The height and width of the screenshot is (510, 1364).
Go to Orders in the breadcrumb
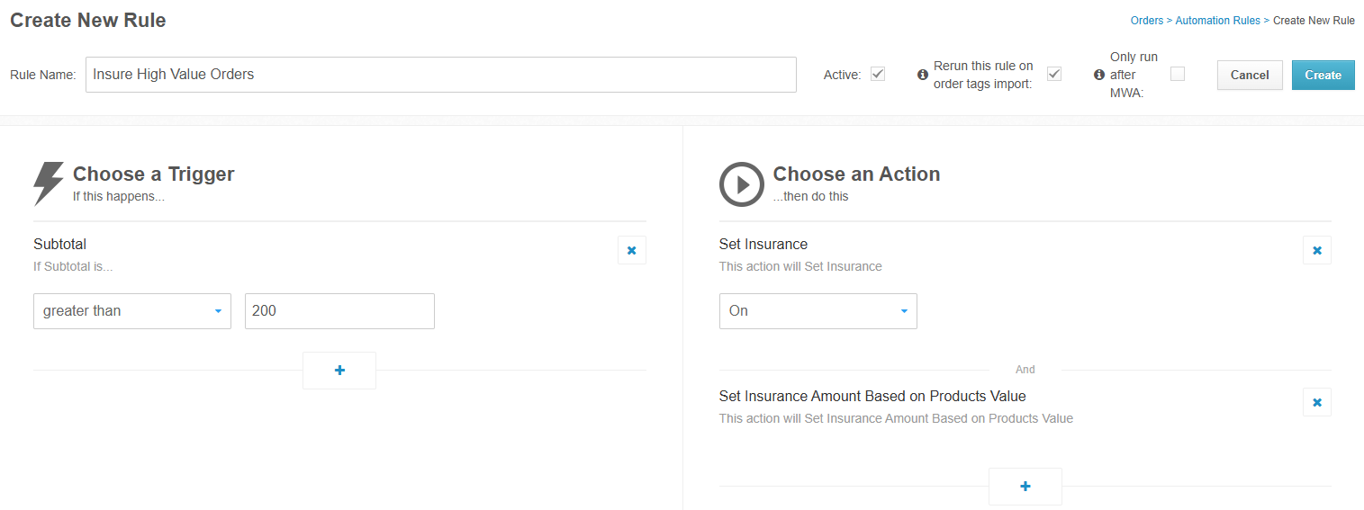pyautogui.click(x=1146, y=21)
